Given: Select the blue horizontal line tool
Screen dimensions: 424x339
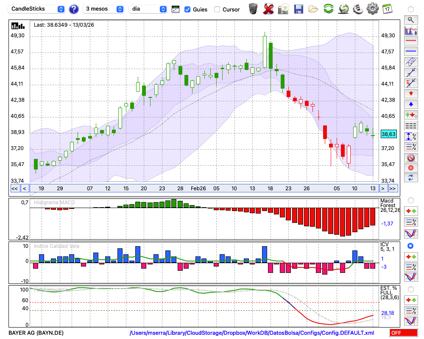Looking at the screenshot, I should point(410,51).
